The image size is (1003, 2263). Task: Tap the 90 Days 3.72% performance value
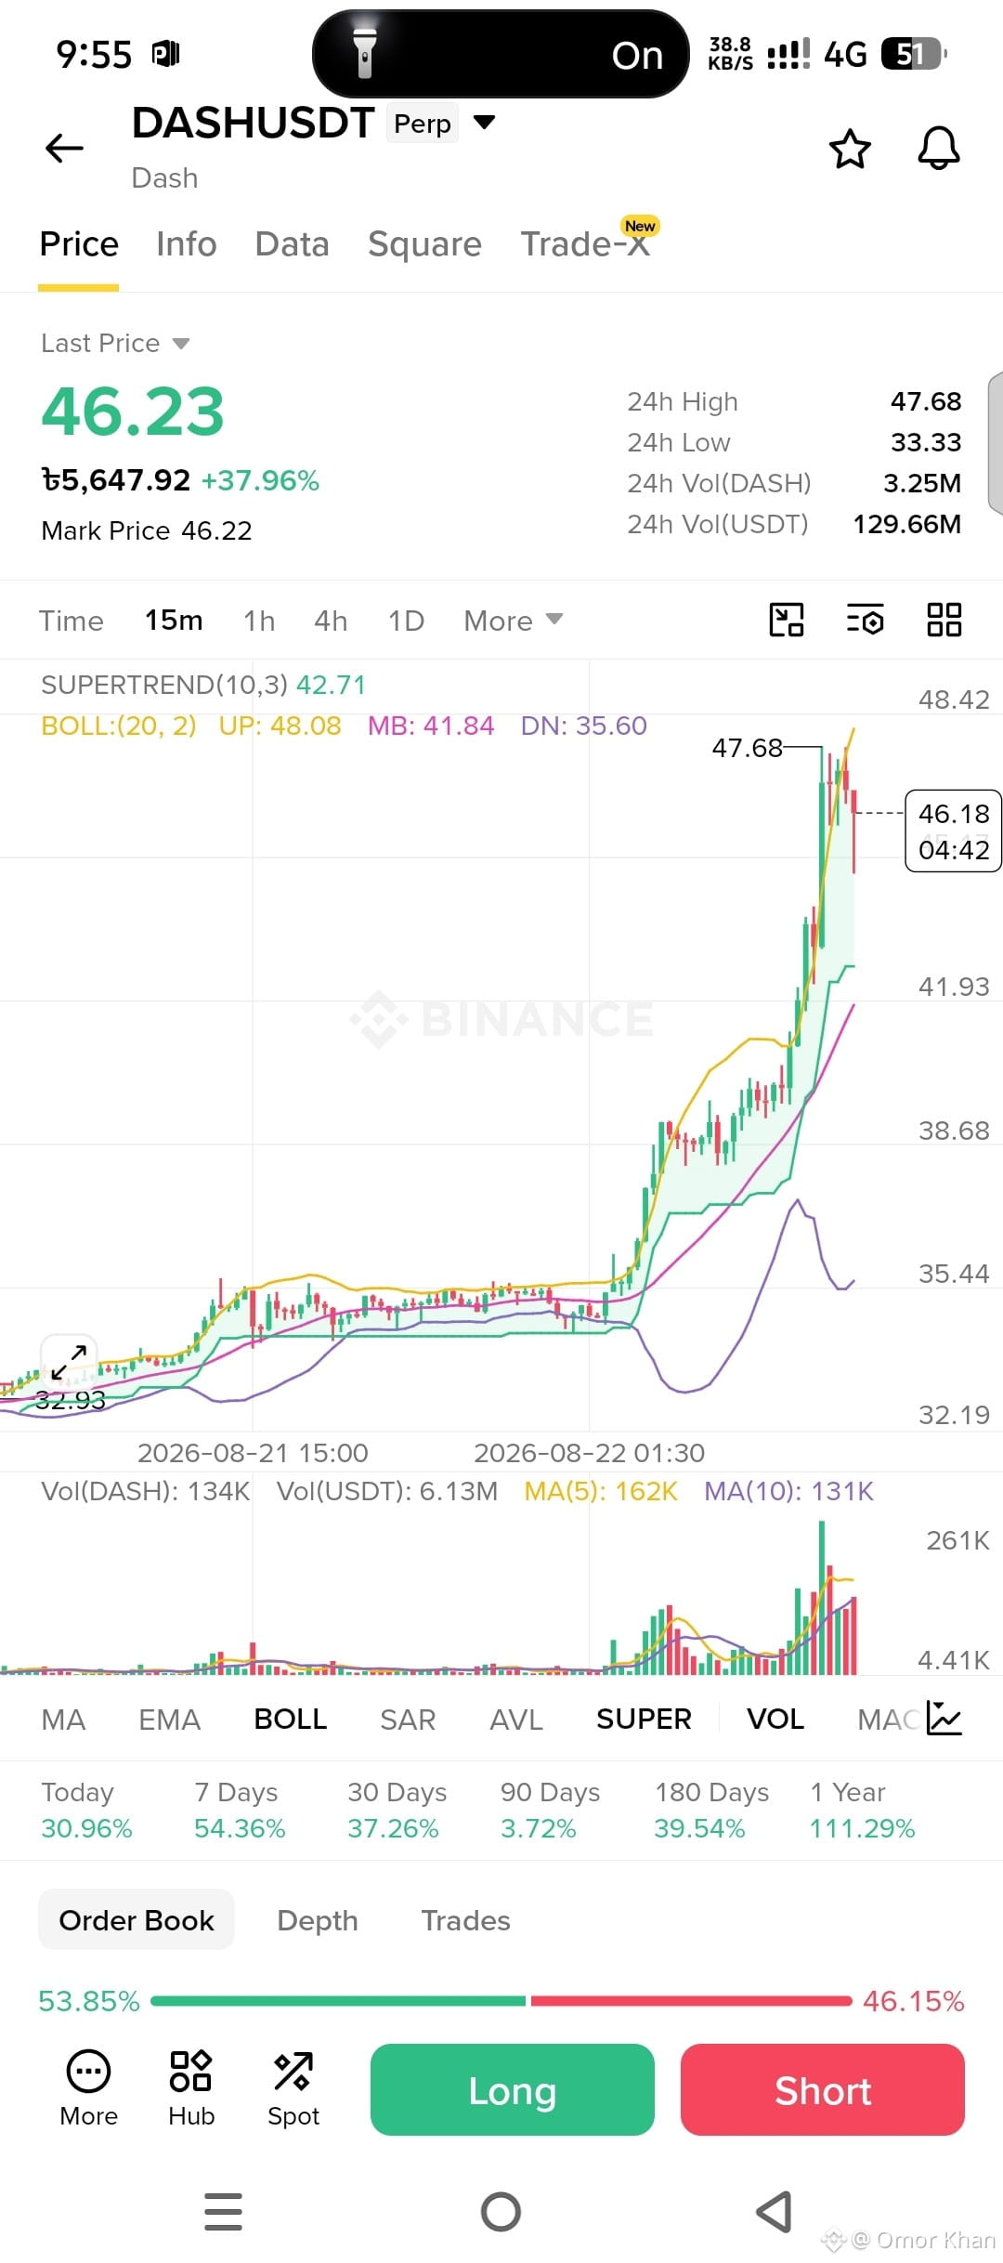[539, 1829]
